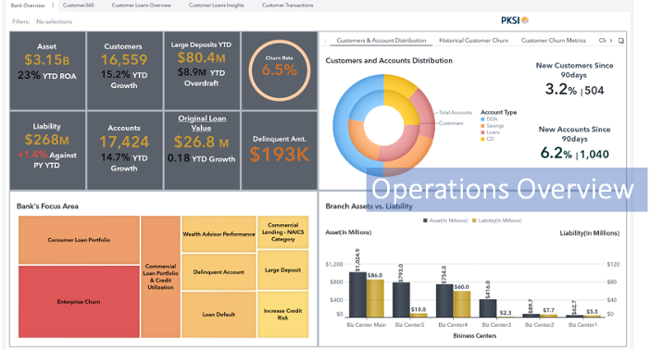Click the Delinquent Amt. $193K tile
650x350 pixels.
click(x=280, y=150)
